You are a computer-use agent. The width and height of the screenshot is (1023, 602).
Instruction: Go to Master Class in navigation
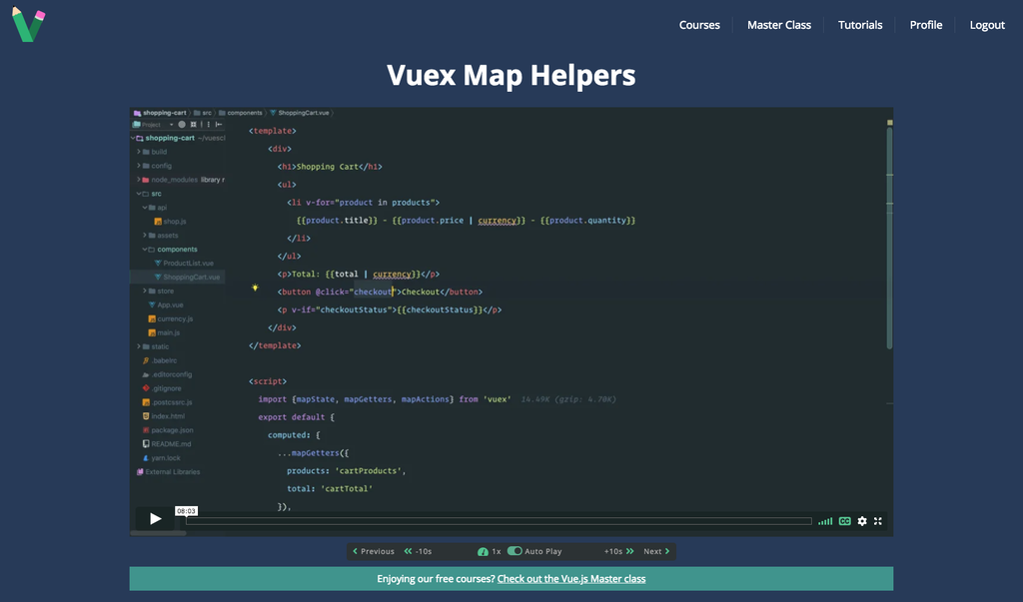[779, 25]
